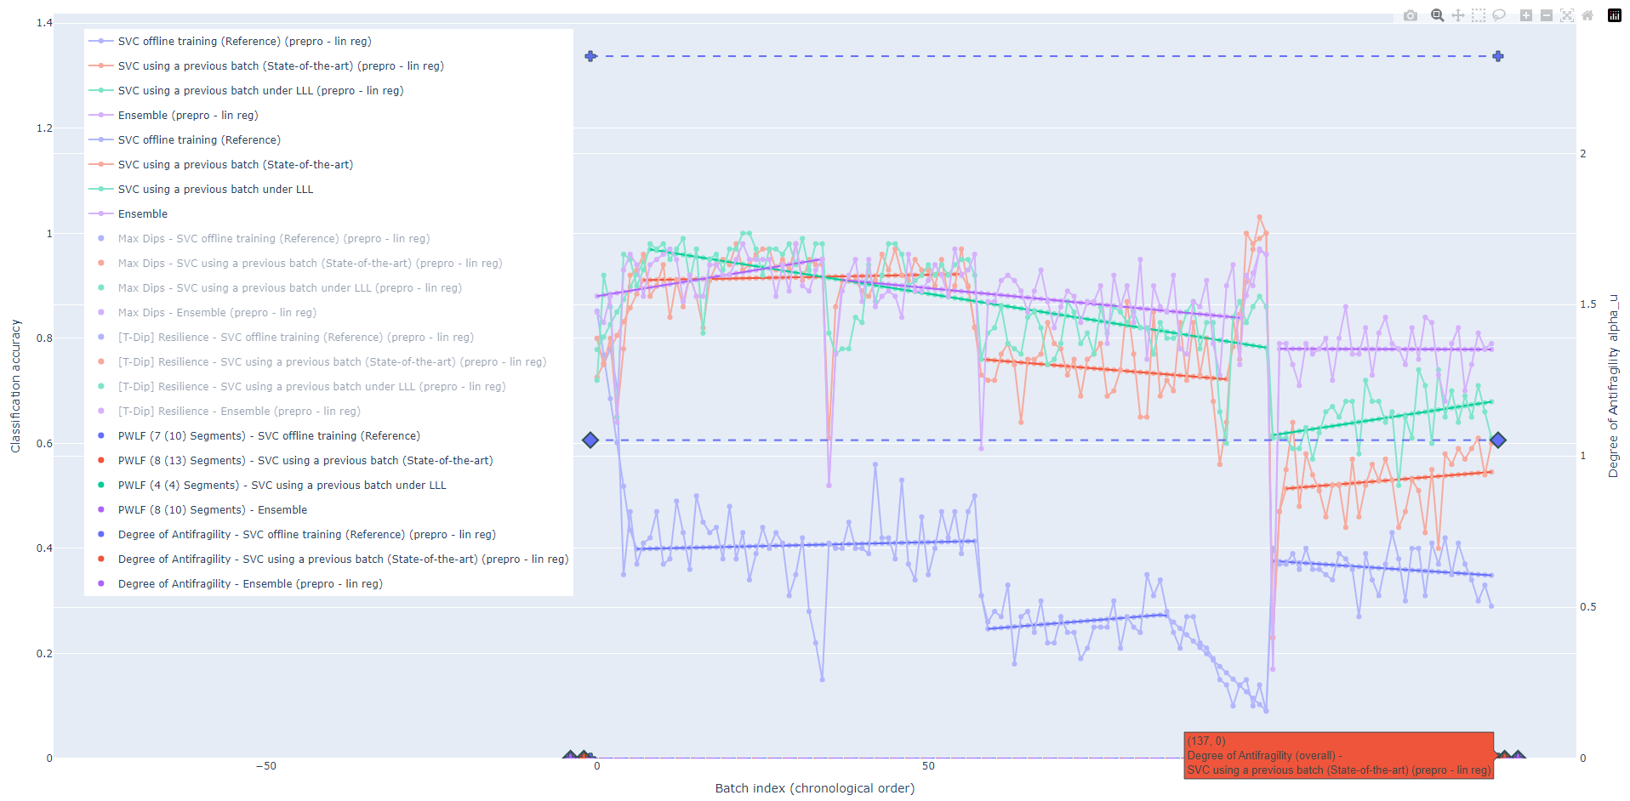Download plot as PNG camera icon
Image resolution: width=1630 pixels, height=801 pixels.
pos(1411,15)
